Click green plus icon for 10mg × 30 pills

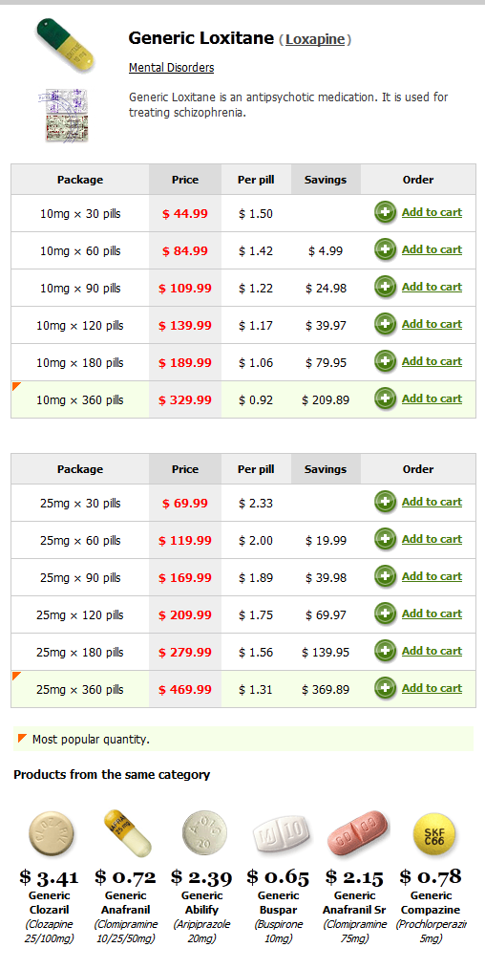[x=385, y=213]
